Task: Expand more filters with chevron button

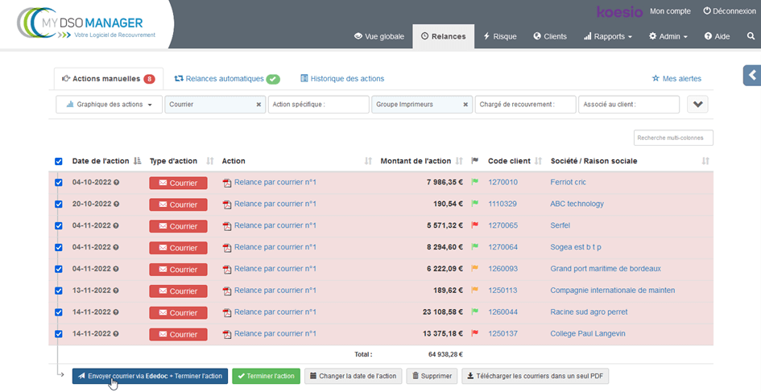Action: click(x=697, y=105)
